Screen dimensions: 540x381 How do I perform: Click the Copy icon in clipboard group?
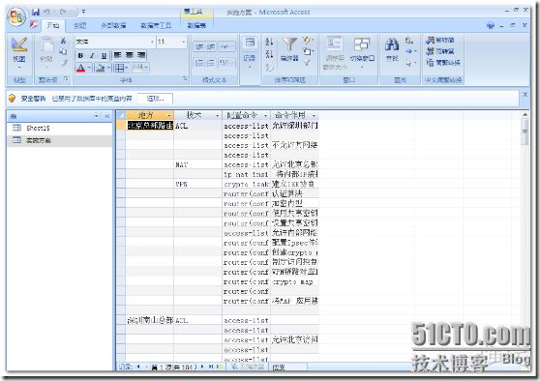point(63,51)
